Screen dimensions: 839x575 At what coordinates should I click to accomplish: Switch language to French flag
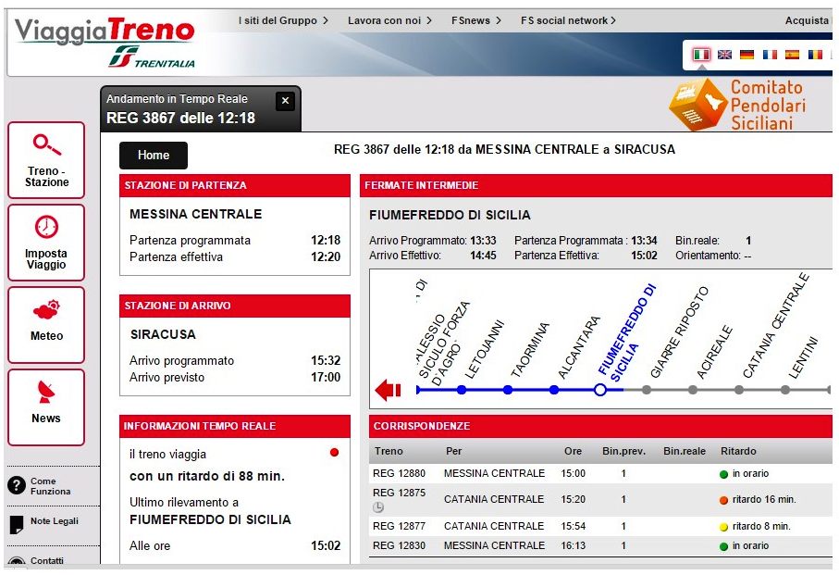(770, 54)
